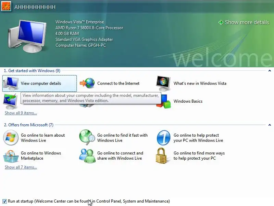Select Go online to find it fast text
Viewport: 274px width, 206px height.
click(122, 138)
